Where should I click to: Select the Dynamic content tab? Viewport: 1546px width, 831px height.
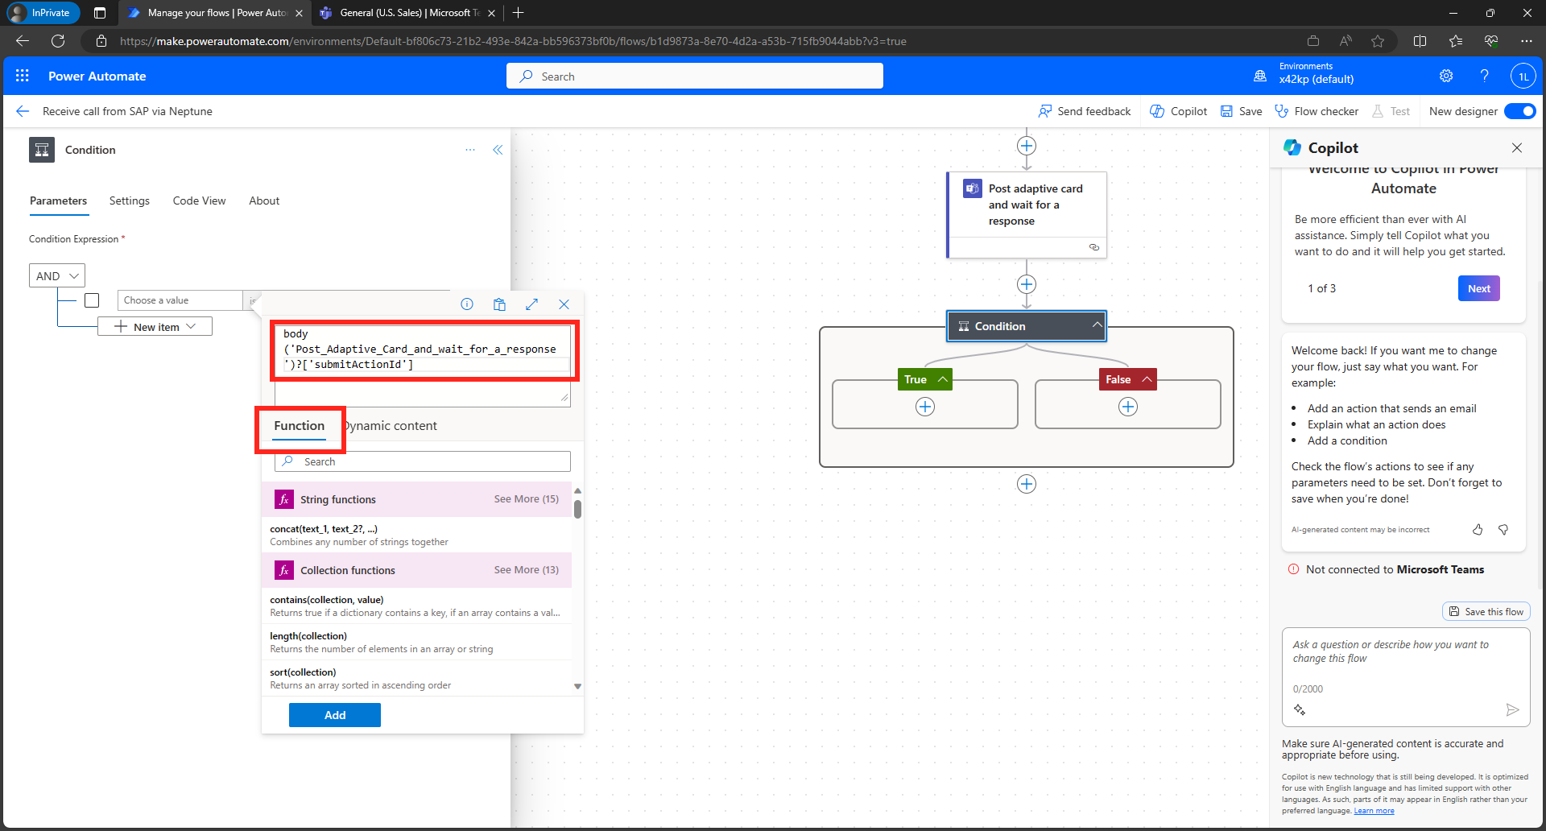coord(391,426)
